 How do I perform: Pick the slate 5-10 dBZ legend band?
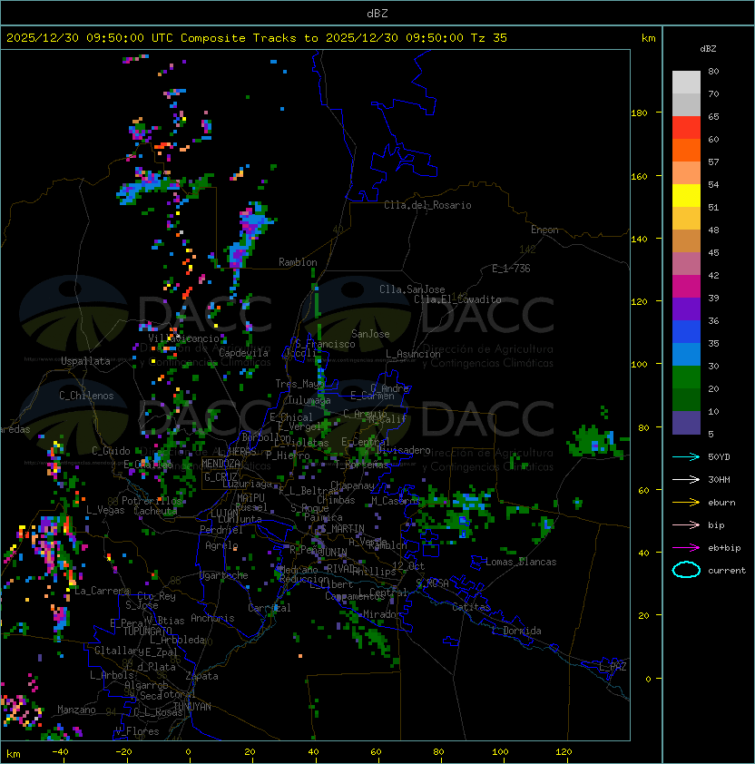[x=686, y=423]
